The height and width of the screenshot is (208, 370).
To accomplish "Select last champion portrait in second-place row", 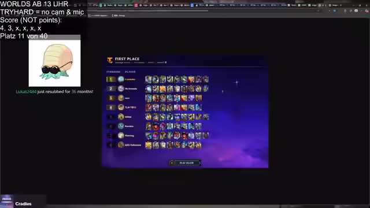I will (206, 88).
